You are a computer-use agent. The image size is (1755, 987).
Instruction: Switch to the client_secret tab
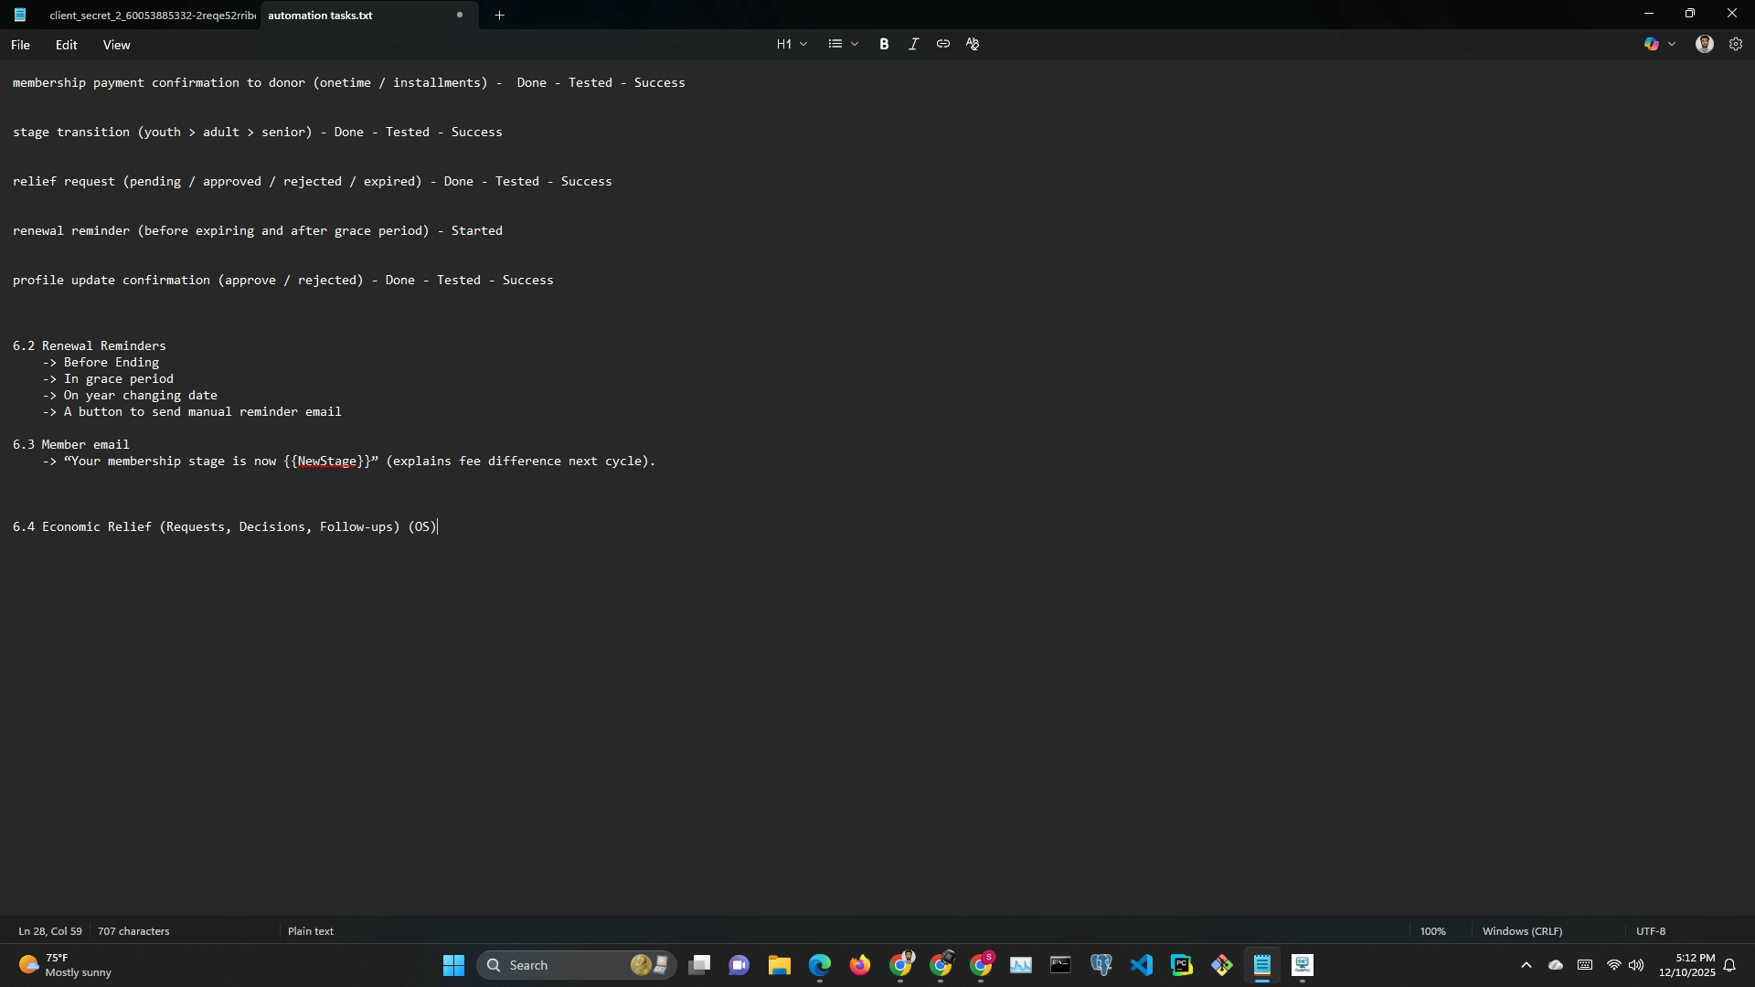click(x=151, y=16)
